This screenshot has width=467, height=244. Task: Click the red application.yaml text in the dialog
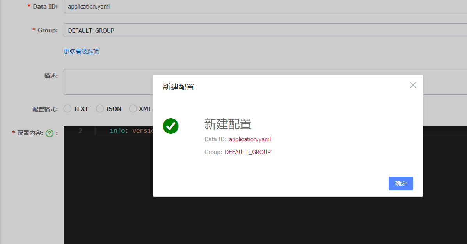coord(250,139)
